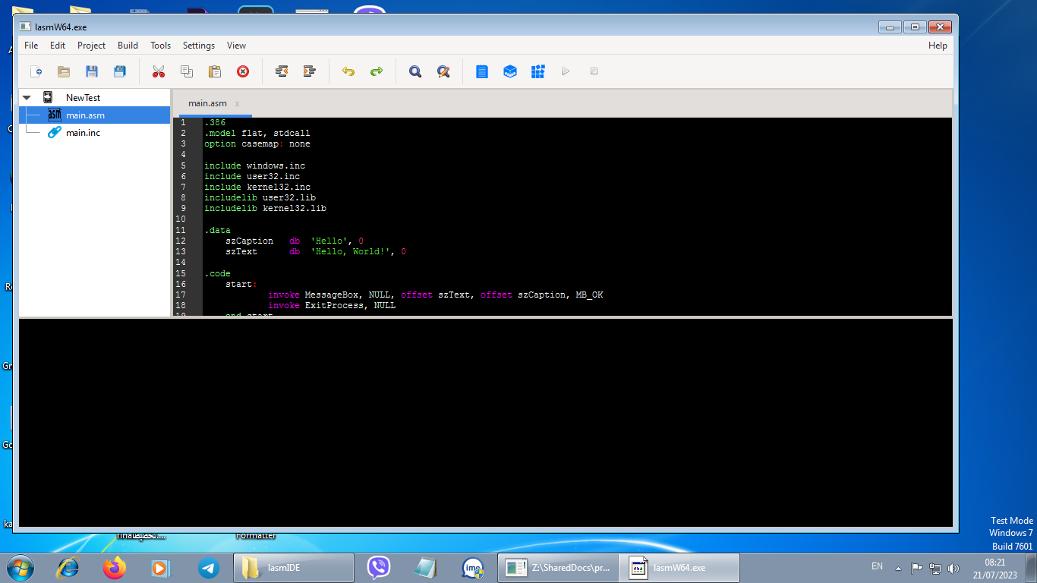Paste from clipboard with the clipboard icon
This screenshot has width=1037, height=583.
tap(215, 71)
